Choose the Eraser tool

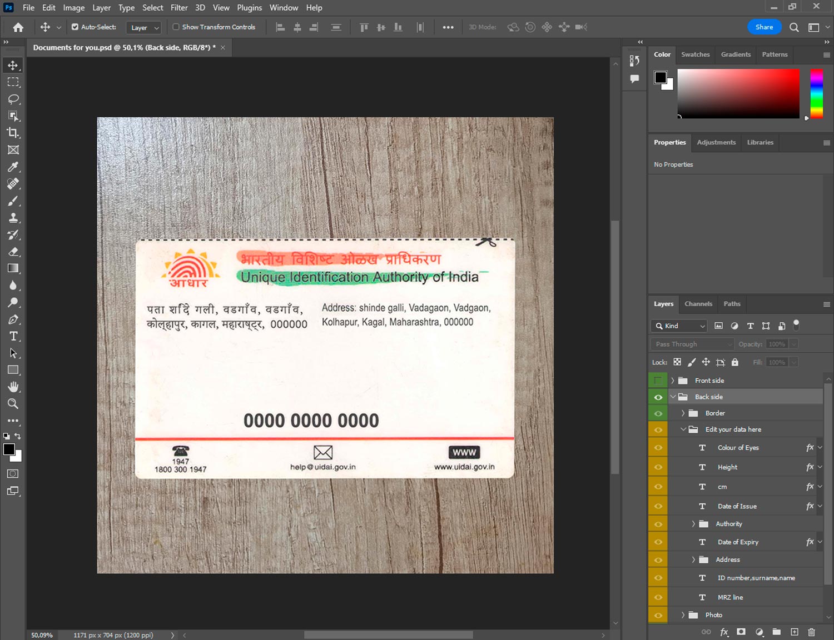[13, 252]
